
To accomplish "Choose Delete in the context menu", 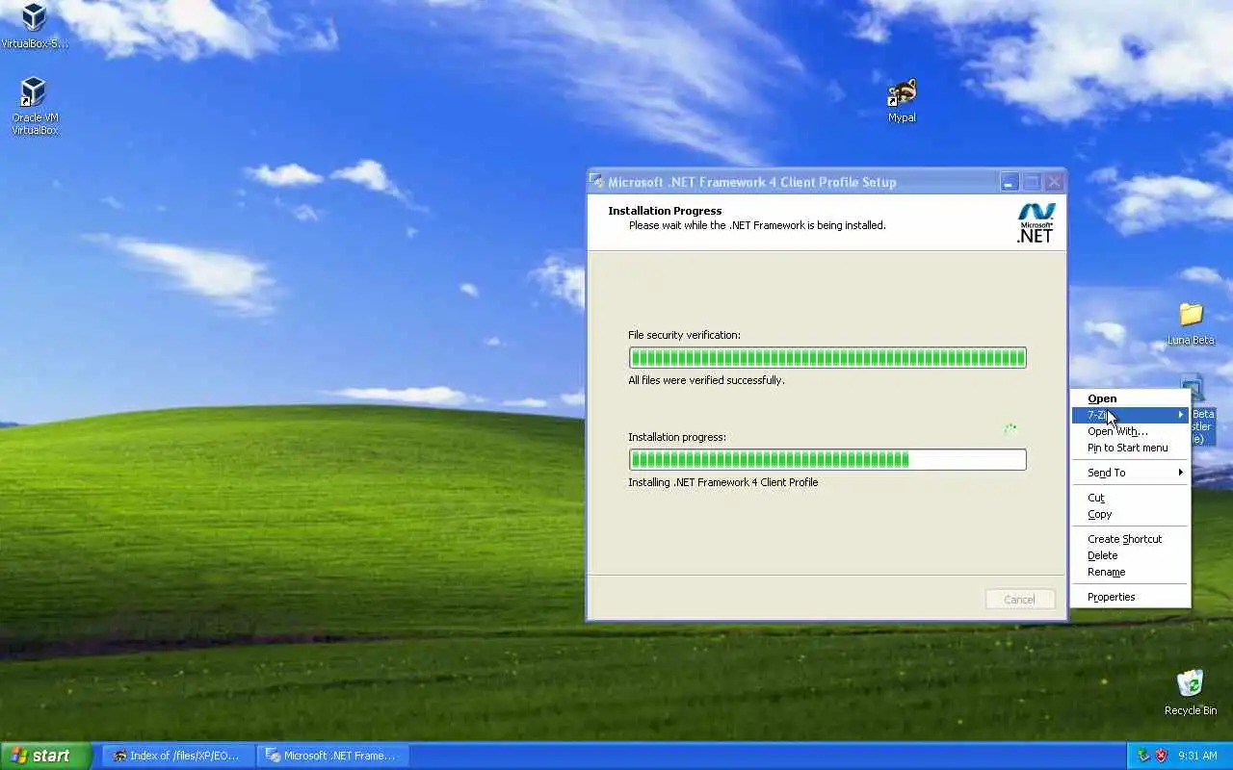I will coord(1131,555).
